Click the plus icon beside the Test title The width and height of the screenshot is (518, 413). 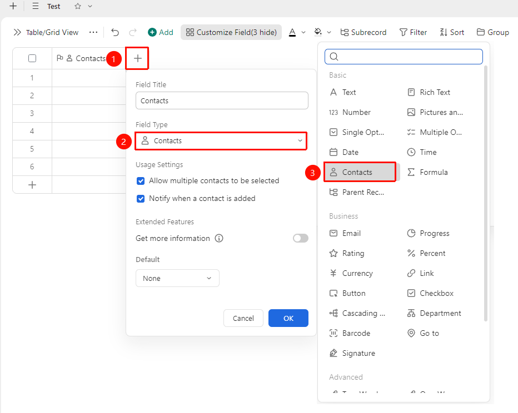[x=13, y=6]
